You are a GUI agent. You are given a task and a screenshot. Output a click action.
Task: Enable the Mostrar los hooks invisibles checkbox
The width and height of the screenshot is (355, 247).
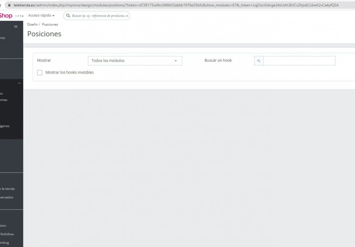pos(40,73)
